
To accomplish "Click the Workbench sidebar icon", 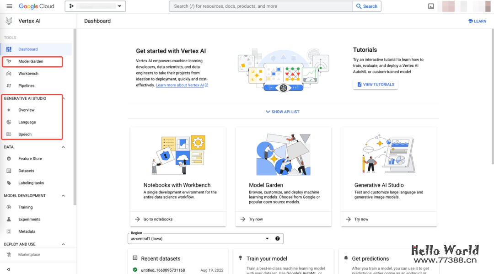I will point(9,74).
